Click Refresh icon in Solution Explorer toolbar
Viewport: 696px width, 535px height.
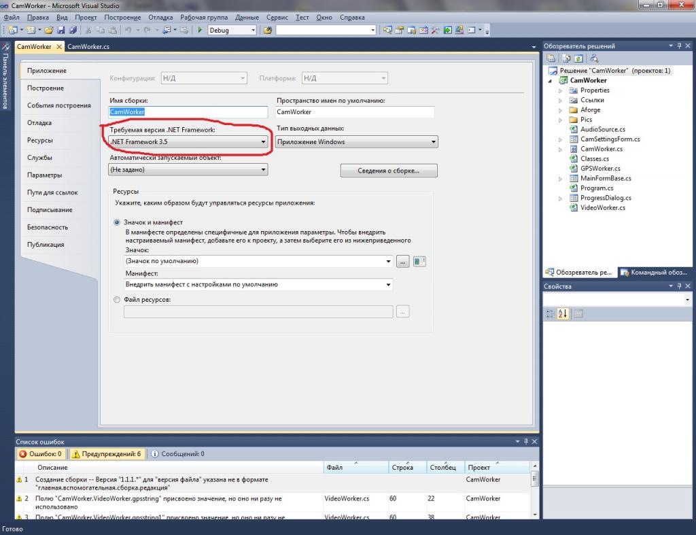tap(578, 58)
